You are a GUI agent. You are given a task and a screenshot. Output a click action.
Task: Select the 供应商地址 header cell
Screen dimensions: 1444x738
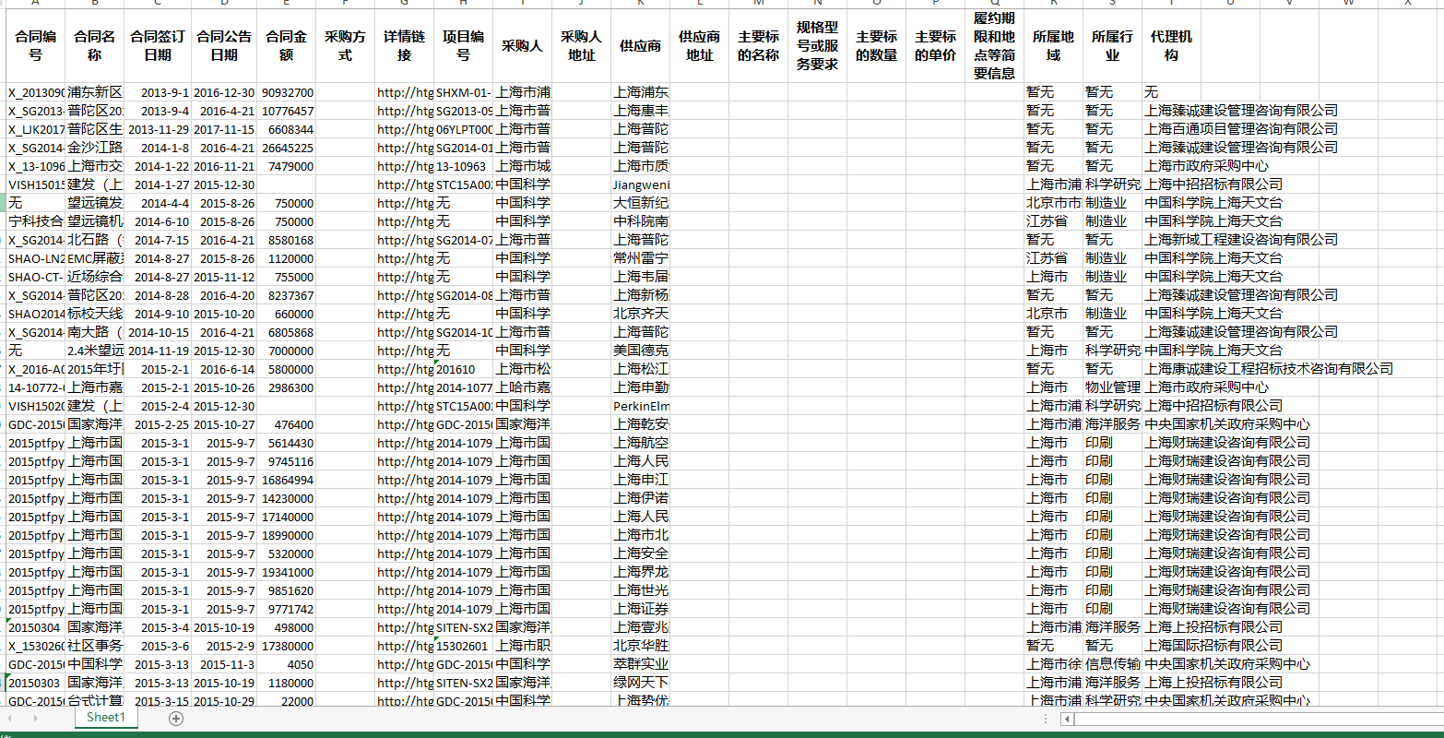click(x=700, y=46)
